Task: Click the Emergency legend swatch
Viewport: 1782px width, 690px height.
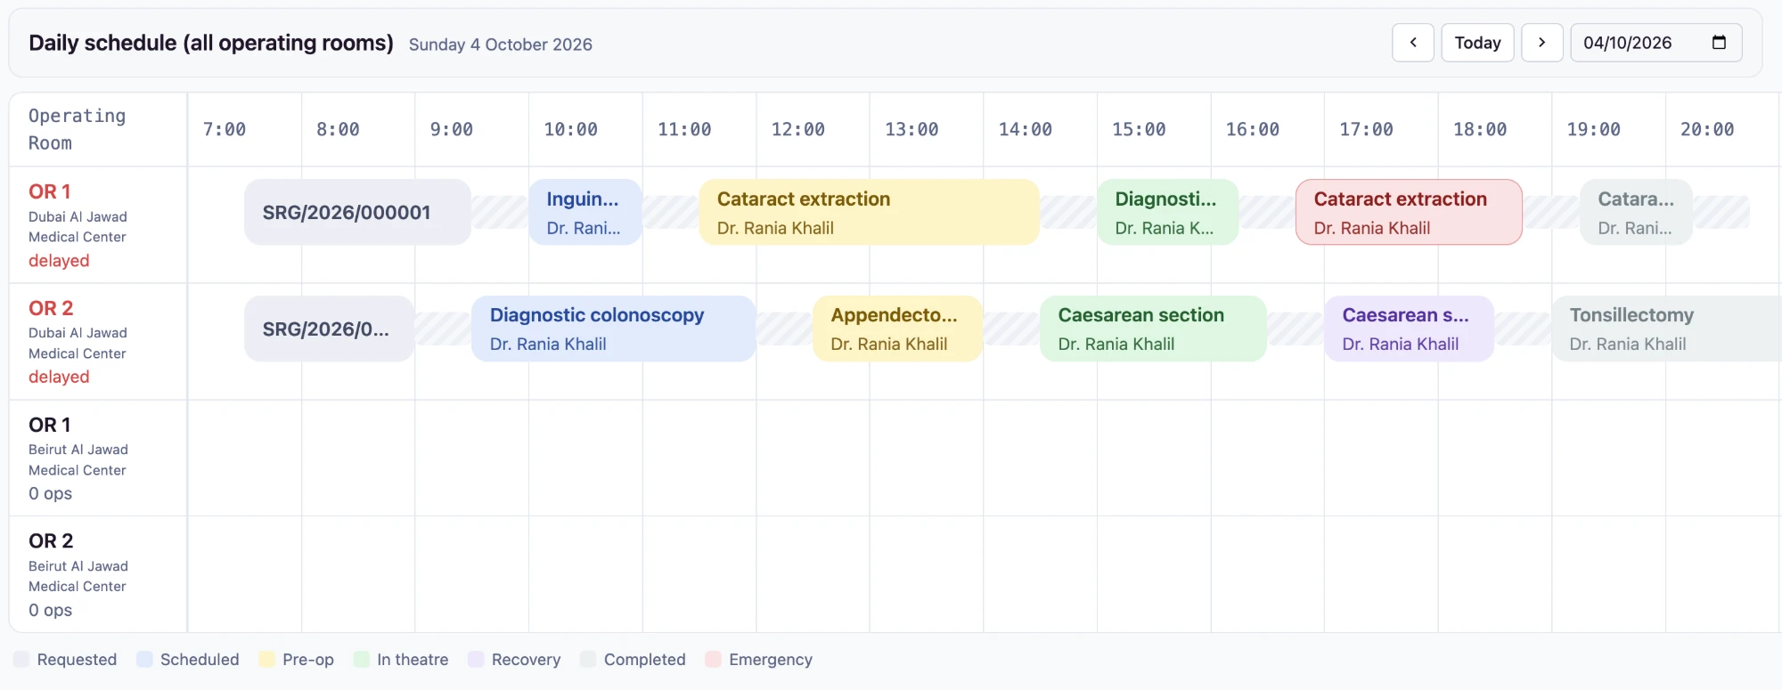Action: point(713,659)
